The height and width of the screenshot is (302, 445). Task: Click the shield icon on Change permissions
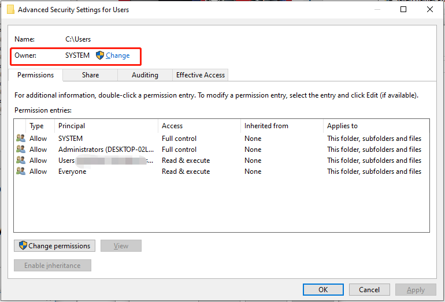[23, 246]
